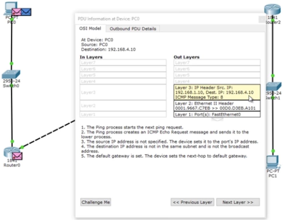Image resolution: width=283 pixels, height=220 pixels.
Task: Click Out Layers Layer4 row
Action: click(x=217, y=81)
